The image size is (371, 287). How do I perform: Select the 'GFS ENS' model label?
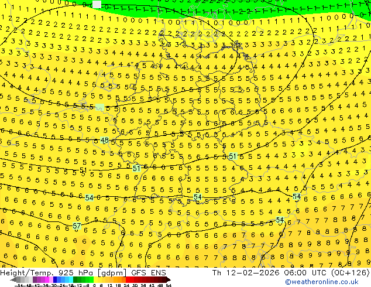coord(149,273)
